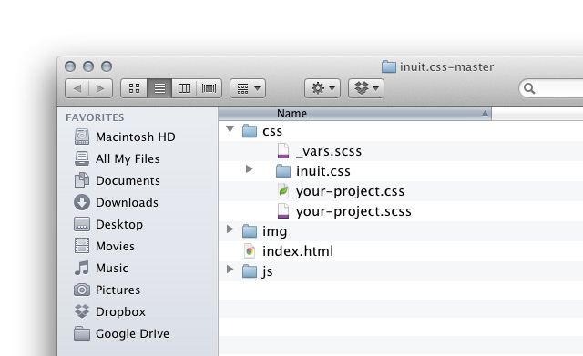The image size is (583, 356).
Task: Open the gear Action menu
Action: [322, 88]
